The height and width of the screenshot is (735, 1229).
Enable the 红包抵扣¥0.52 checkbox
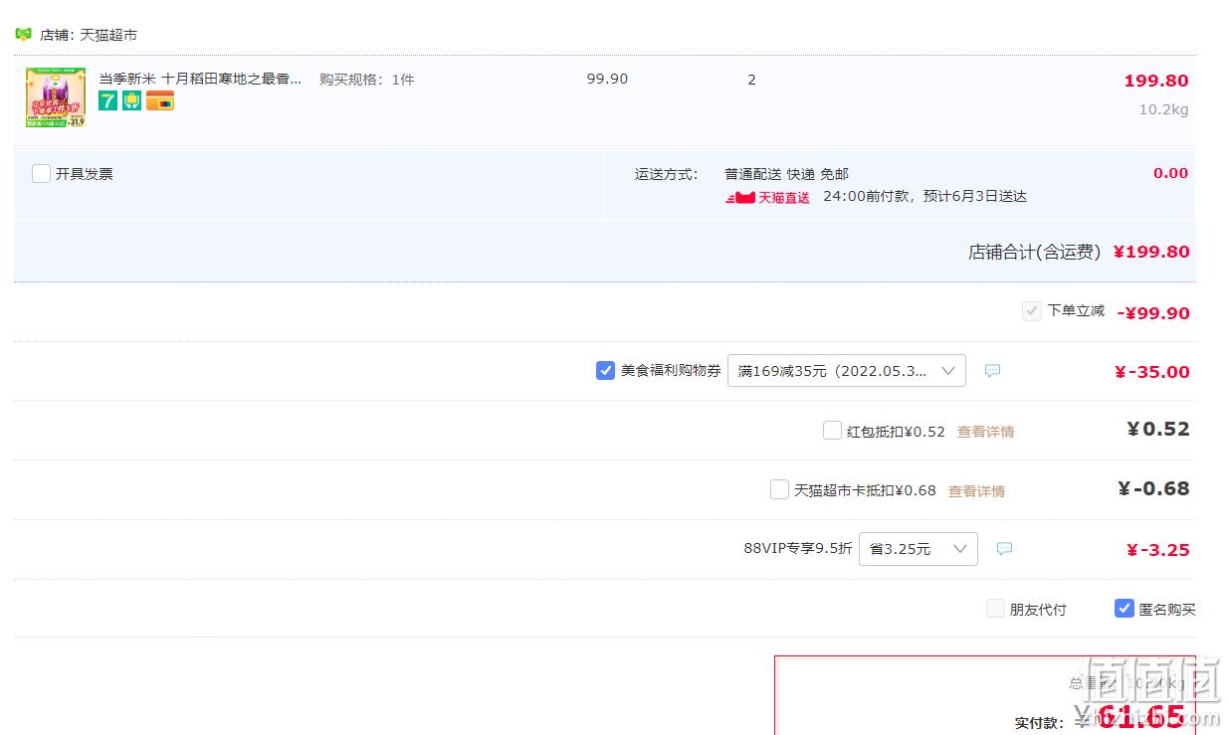(832, 431)
